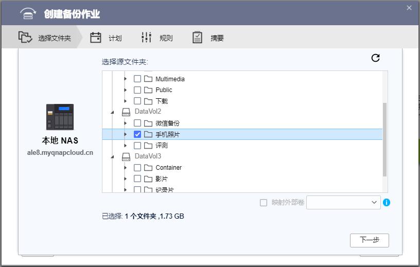The image size is (420, 267).
Task: Click the 下一步 button
Action: click(x=369, y=240)
